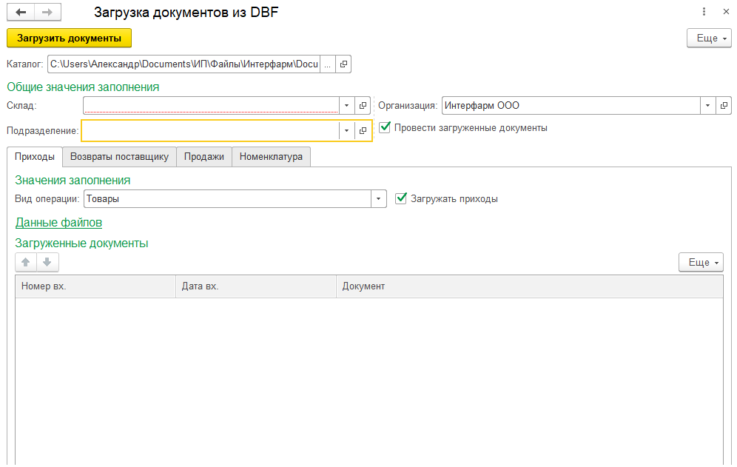Move row down with arrow button
Image resolution: width=737 pixels, height=467 pixels.
click(x=47, y=262)
